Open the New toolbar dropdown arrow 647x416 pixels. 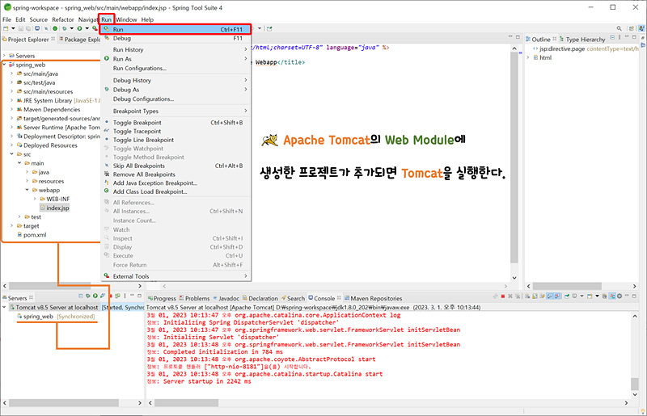(13, 28)
